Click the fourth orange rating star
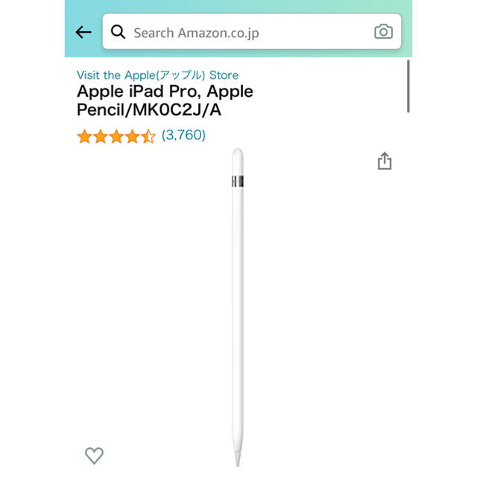 [x=133, y=136]
